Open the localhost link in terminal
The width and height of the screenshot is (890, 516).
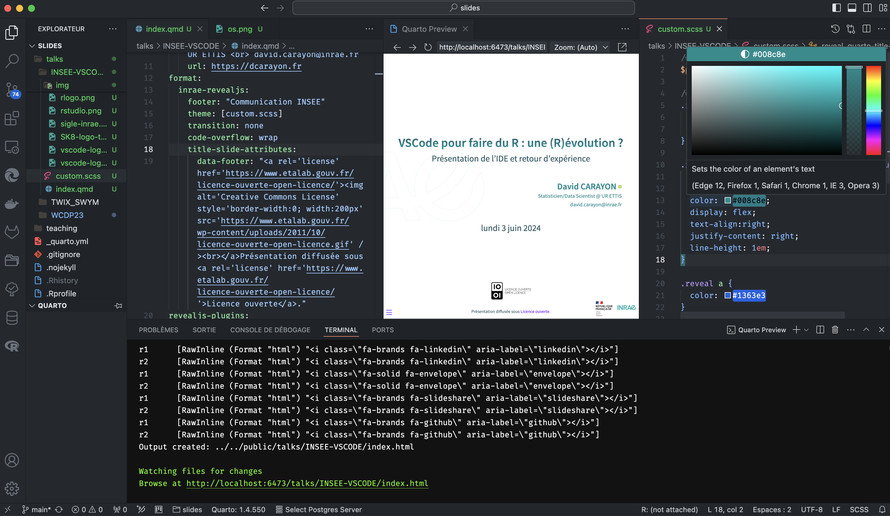(x=307, y=483)
